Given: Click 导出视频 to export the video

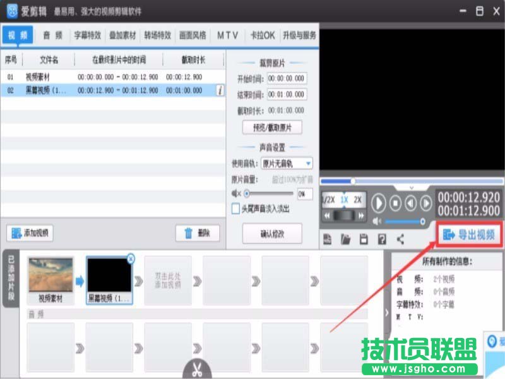Looking at the screenshot, I should (468, 232).
